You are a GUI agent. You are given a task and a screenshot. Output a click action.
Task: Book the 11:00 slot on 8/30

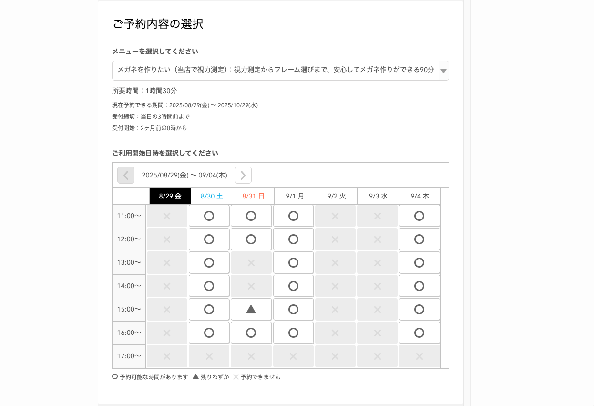tap(209, 216)
